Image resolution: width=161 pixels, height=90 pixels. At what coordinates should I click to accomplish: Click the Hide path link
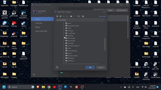tap(102, 16)
